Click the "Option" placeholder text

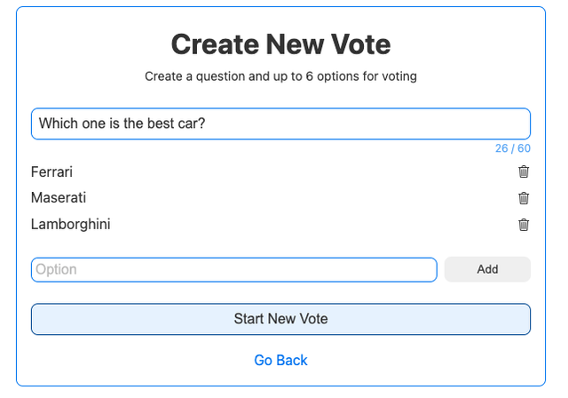pyautogui.click(x=57, y=269)
